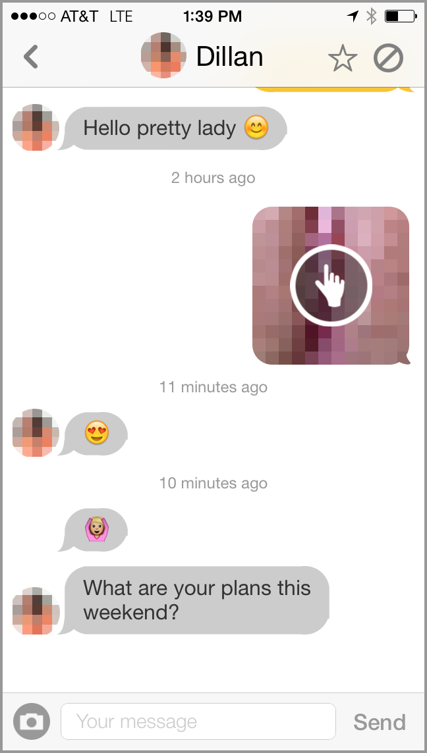
Task: Favorite Dillan with the star icon
Action: [x=343, y=59]
